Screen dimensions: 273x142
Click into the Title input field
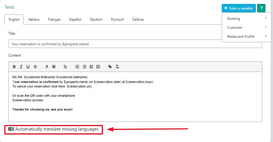[135, 44]
